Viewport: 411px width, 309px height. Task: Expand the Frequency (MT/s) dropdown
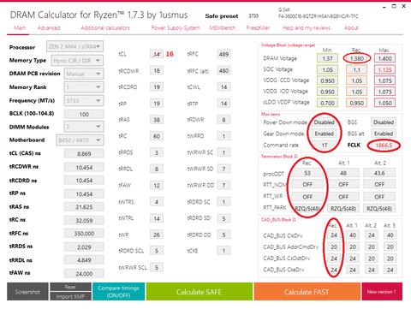tap(84, 101)
